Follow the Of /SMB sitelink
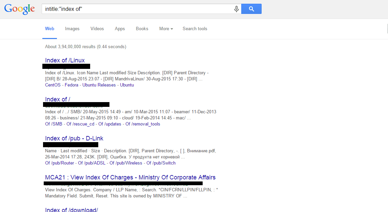The image size is (388, 212). click(x=54, y=124)
